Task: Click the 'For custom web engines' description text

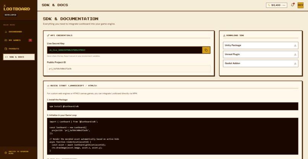Action: pyautogui.click(x=92, y=94)
